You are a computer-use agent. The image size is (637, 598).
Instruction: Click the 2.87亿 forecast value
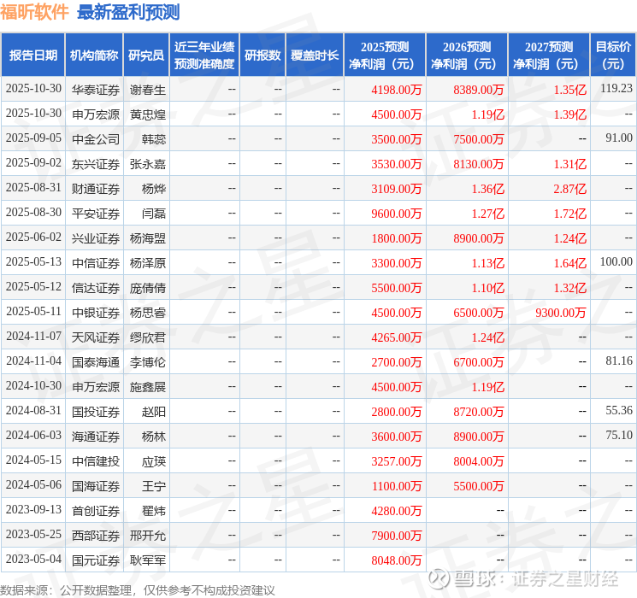(x=570, y=189)
